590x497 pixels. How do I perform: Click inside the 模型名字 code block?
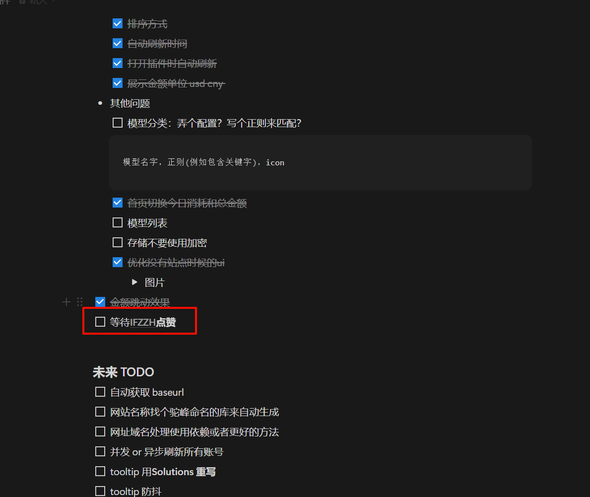click(320, 163)
